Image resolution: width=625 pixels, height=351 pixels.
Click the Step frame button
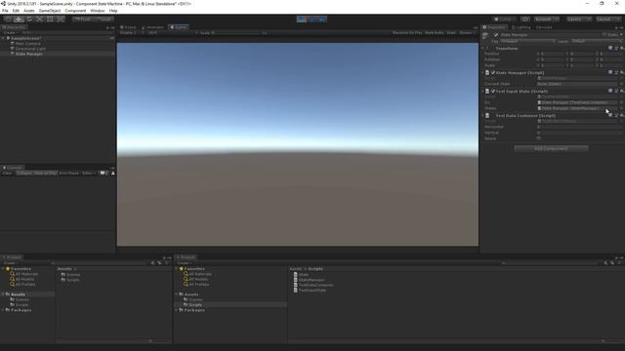tap(322, 19)
